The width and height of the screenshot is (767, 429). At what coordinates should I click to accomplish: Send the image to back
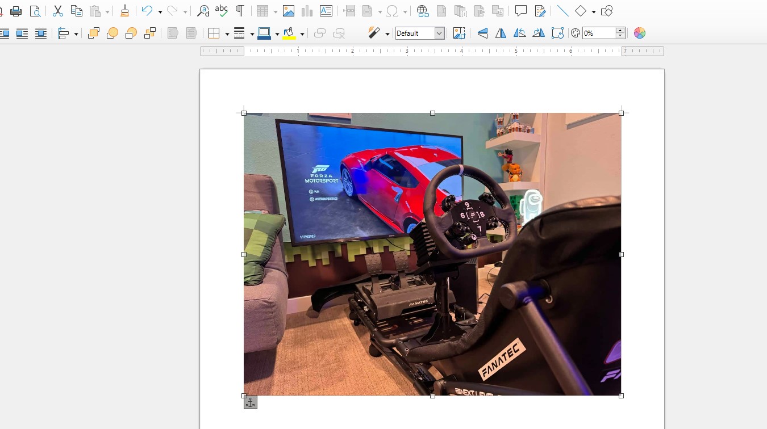[x=150, y=33]
